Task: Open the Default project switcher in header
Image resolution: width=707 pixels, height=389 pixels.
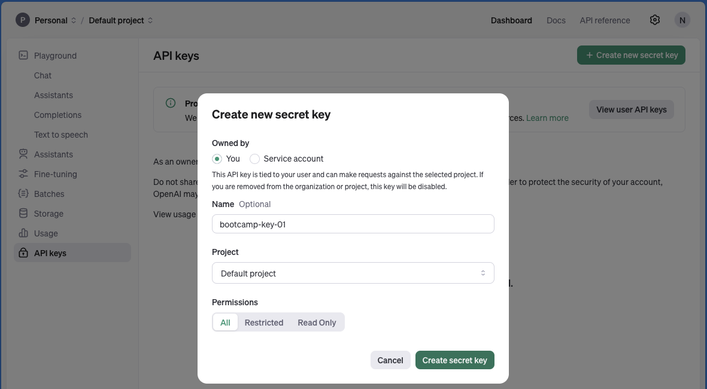Action: [121, 20]
